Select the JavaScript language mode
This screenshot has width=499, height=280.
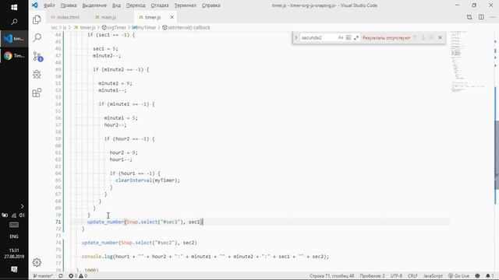coord(433,276)
